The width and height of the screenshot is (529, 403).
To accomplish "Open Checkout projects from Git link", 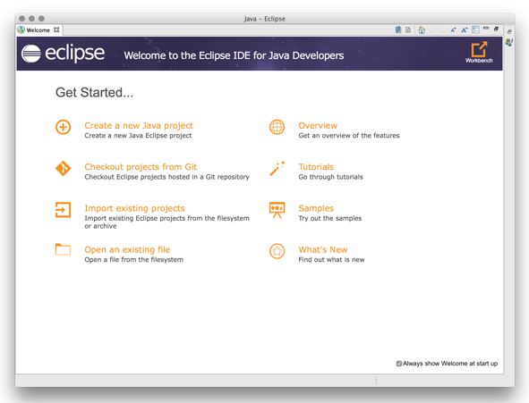I will [x=141, y=167].
